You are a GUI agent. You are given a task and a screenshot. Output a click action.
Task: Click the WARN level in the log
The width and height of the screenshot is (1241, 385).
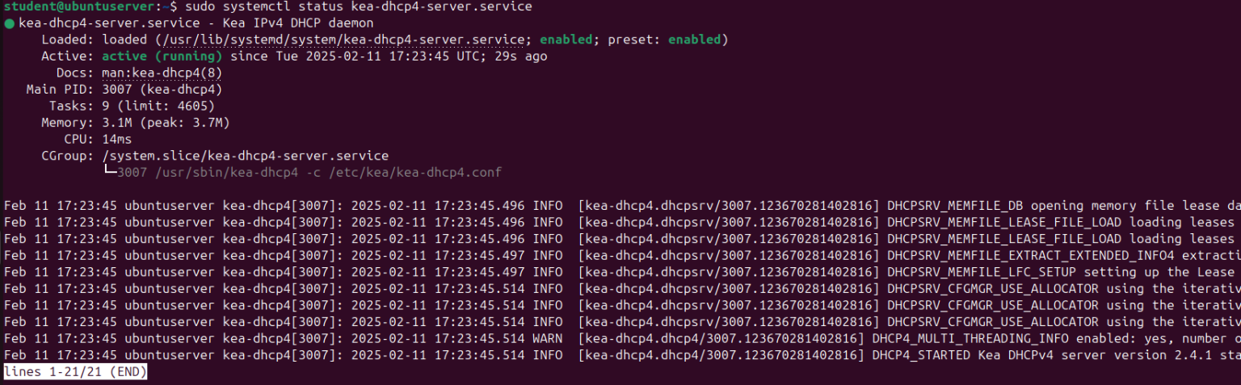click(548, 338)
